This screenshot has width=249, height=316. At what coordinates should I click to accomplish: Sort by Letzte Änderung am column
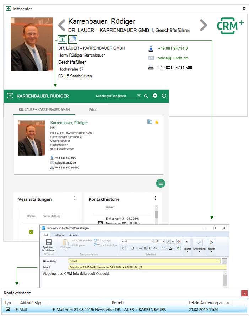point(209,303)
